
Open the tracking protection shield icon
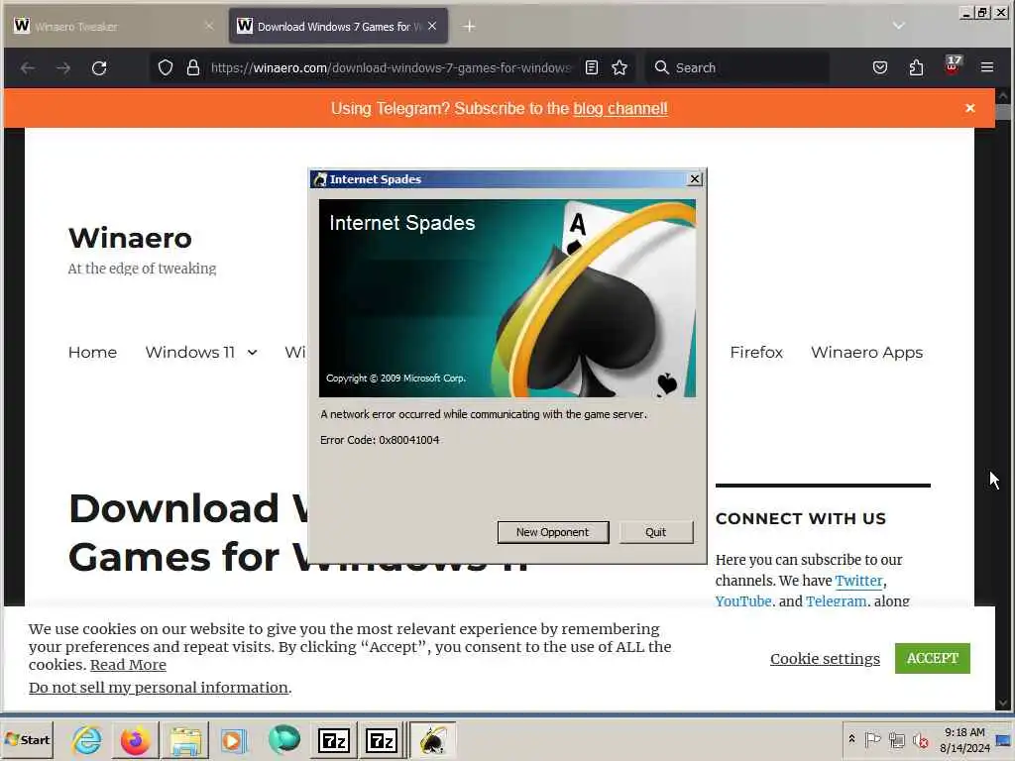[166, 68]
